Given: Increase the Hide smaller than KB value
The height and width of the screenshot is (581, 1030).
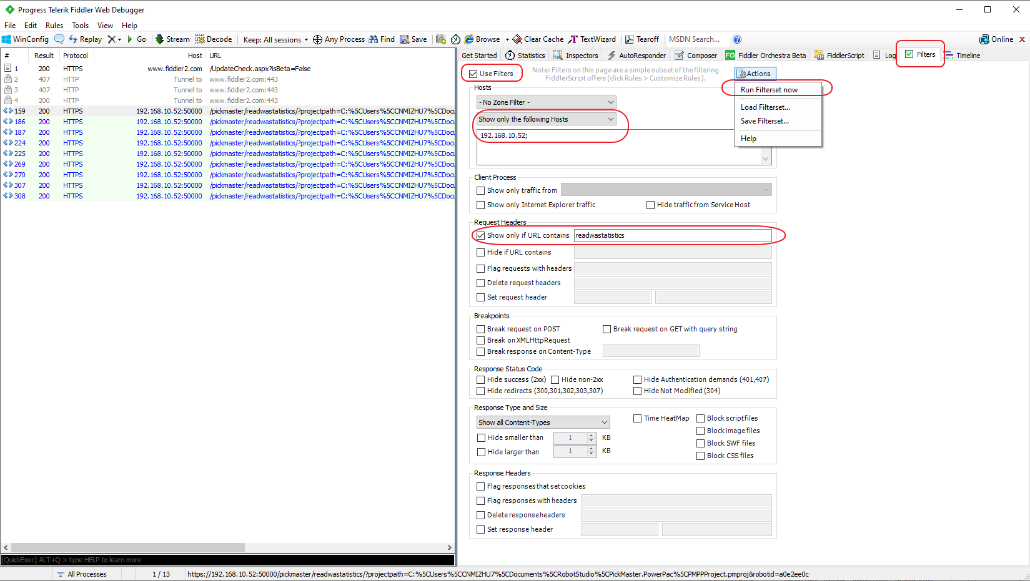Looking at the screenshot, I should click(592, 436).
